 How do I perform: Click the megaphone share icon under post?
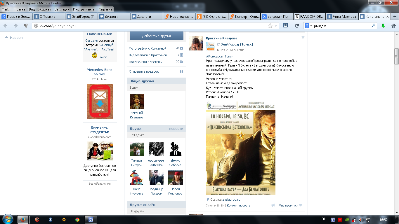[273, 205]
